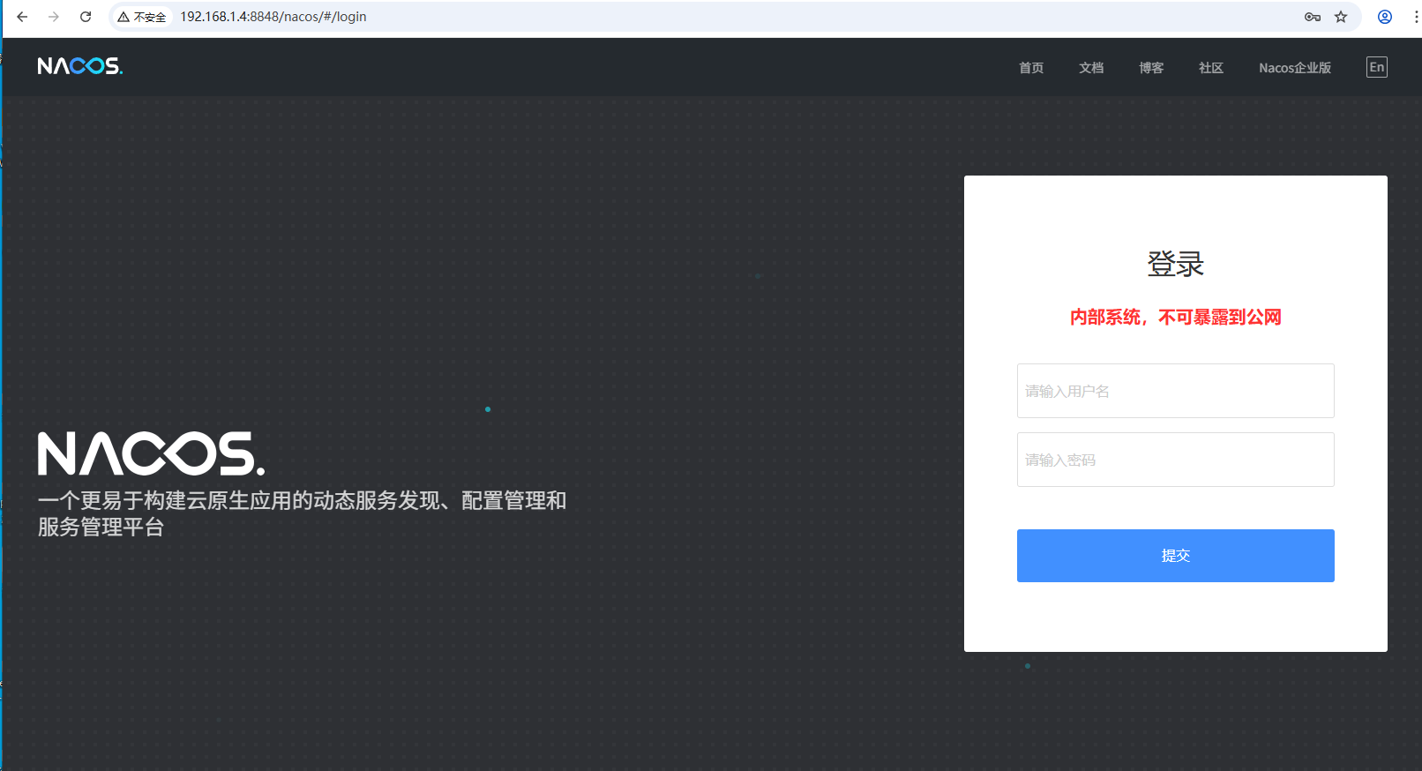Click the large NACOS logo on the left
Screen dimensions: 1422x771
(151, 453)
